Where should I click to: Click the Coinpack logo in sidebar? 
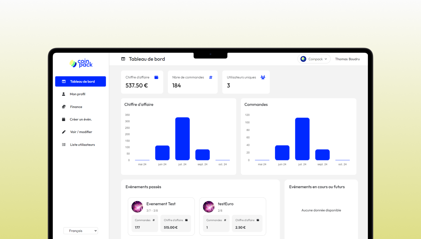pos(81,63)
